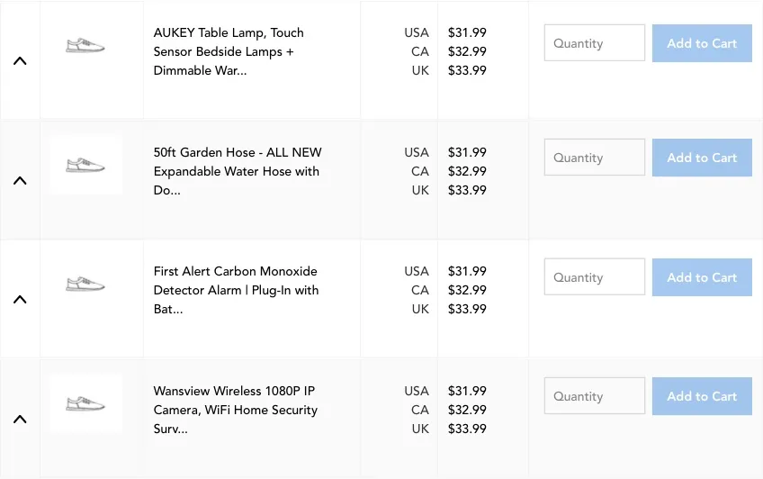The image size is (763, 479).
Task: Focus the Quantity field for First Alert Detector
Action: (x=594, y=277)
